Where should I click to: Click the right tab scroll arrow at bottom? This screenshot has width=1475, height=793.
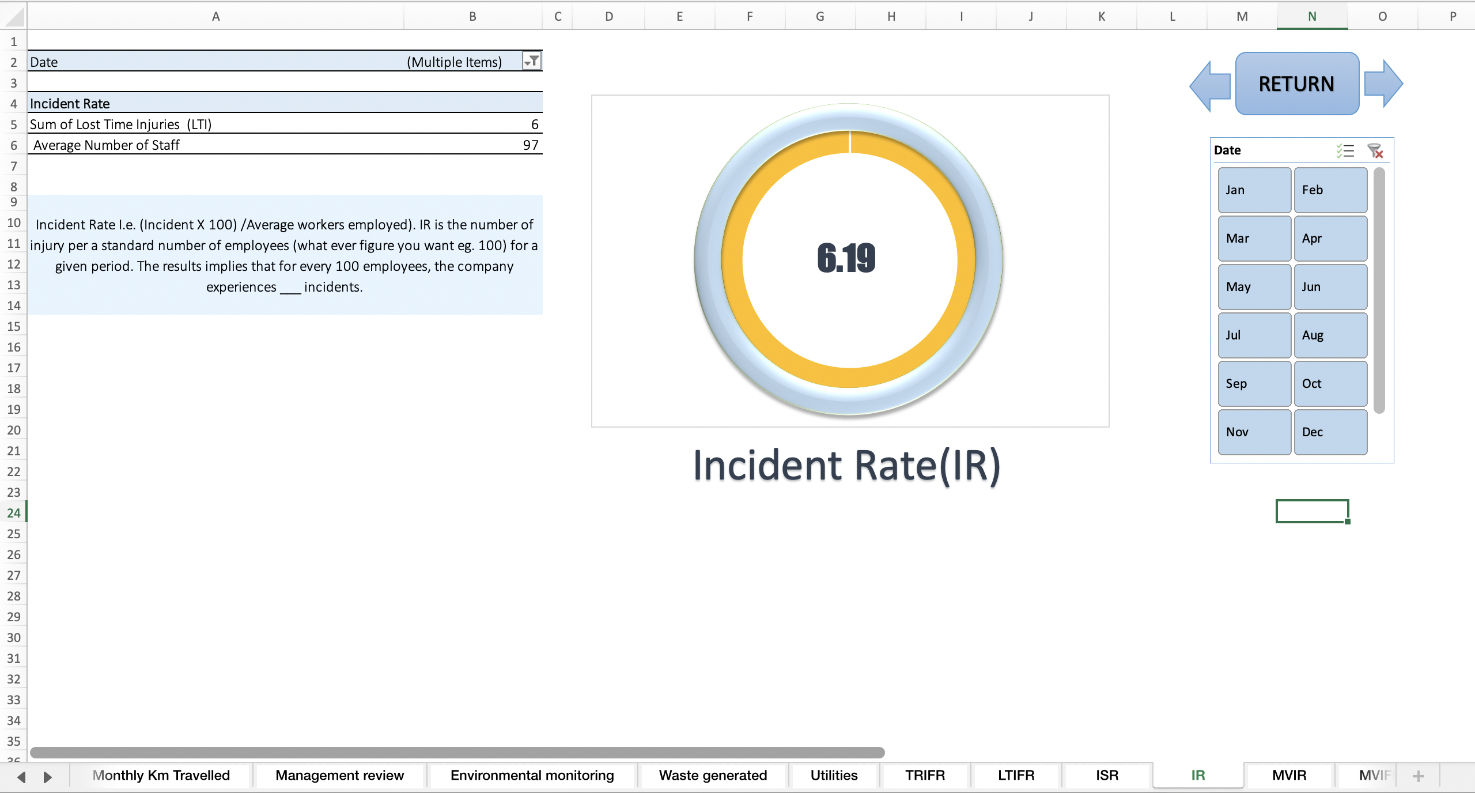(48, 776)
